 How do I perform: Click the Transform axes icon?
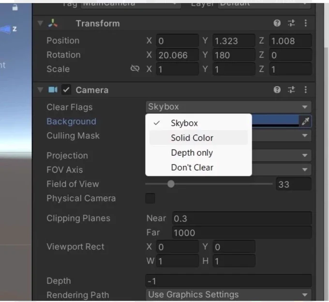(53, 23)
